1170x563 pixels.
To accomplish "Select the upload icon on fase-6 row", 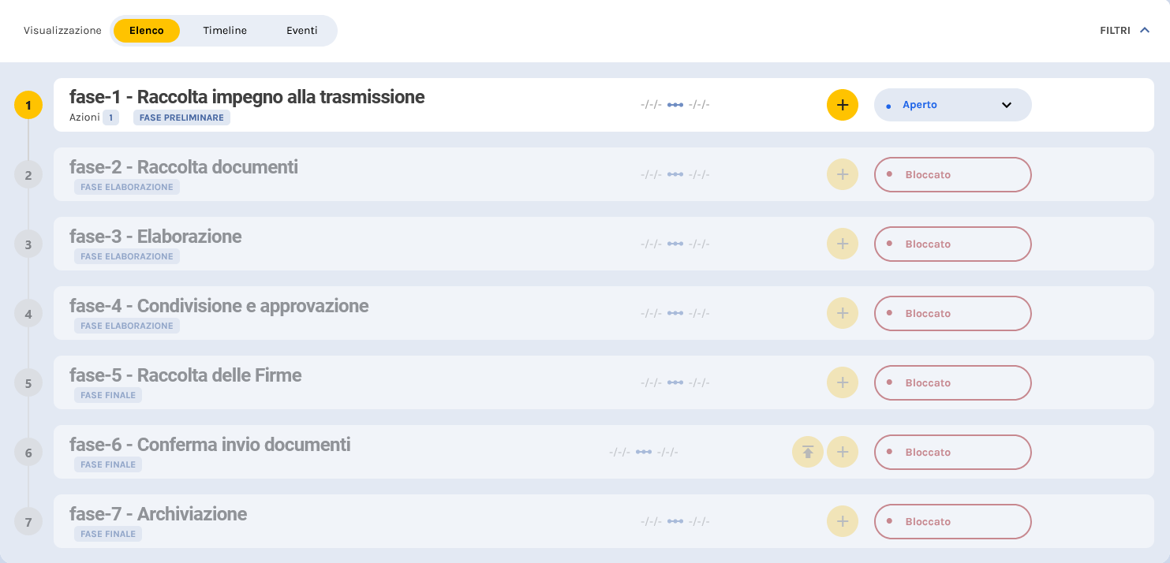I will pos(807,452).
